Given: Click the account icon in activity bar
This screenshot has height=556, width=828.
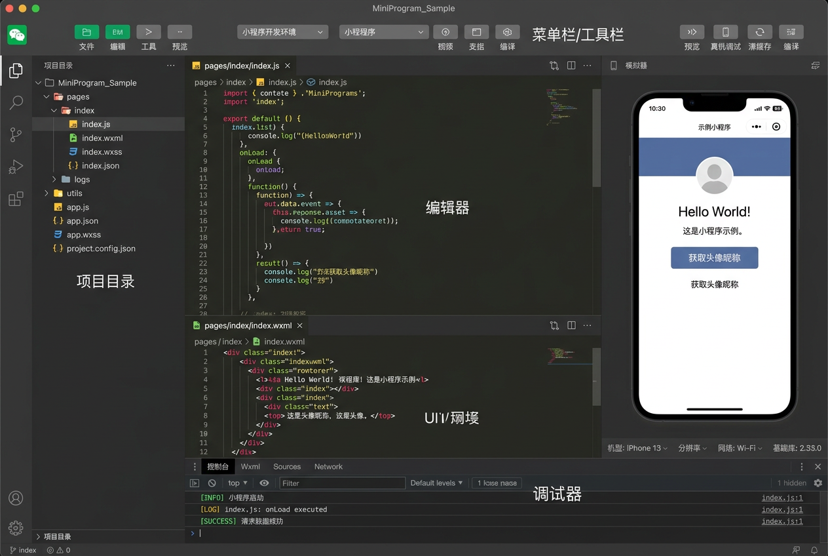Looking at the screenshot, I should (x=16, y=498).
